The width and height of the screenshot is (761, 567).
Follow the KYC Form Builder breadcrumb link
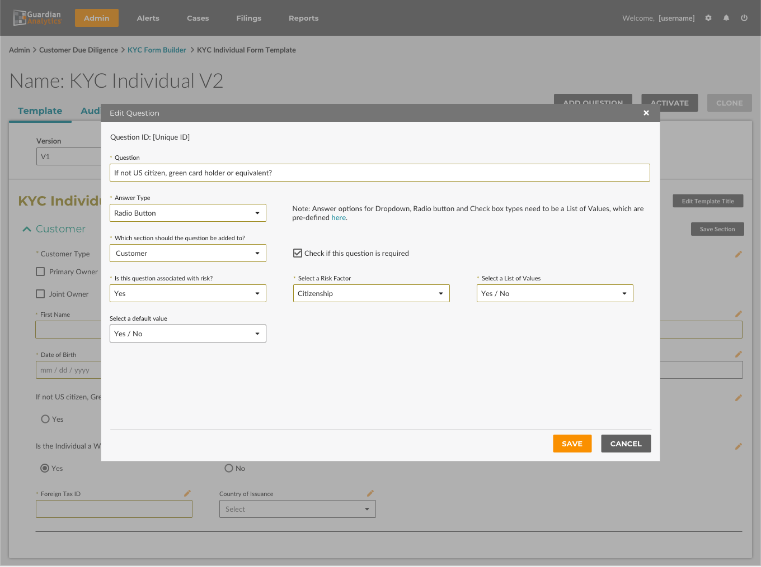(x=157, y=50)
